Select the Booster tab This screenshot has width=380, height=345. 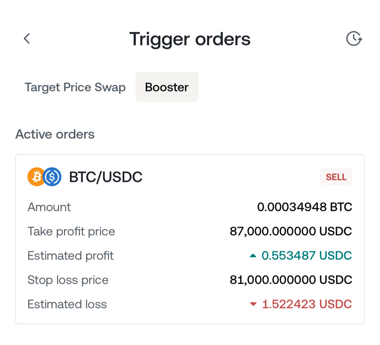pyautogui.click(x=167, y=87)
